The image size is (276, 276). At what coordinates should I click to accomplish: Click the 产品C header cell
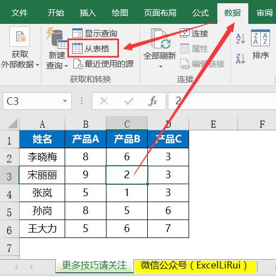click(168, 139)
